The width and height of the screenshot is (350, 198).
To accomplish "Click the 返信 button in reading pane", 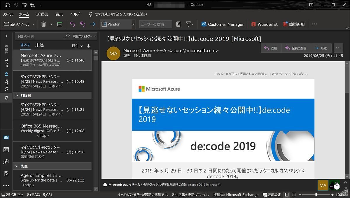I will (x=271, y=48).
